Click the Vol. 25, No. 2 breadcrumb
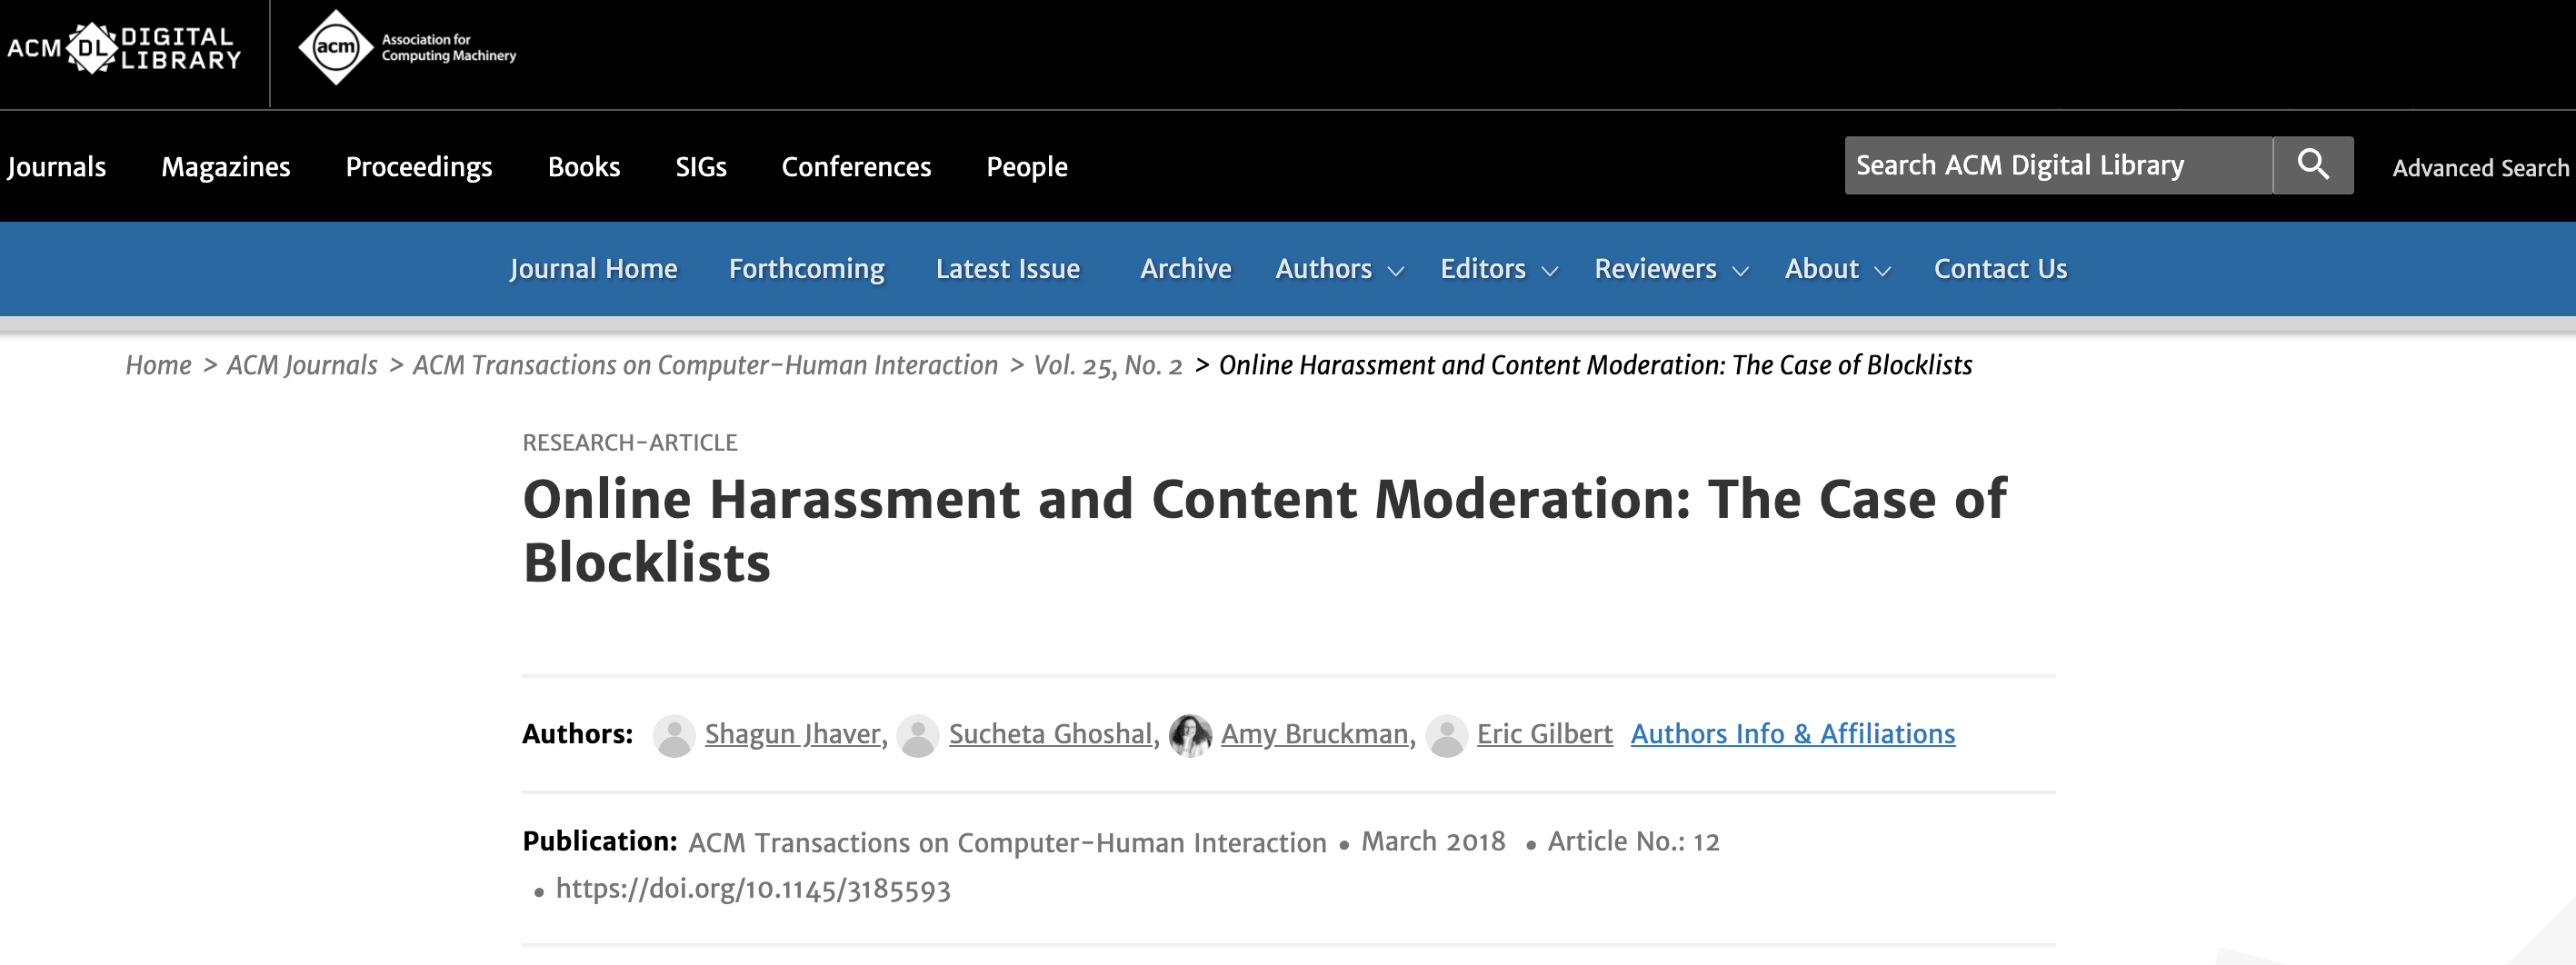2576x965 pixels. pyautogui.click(x=1108, y=365)
